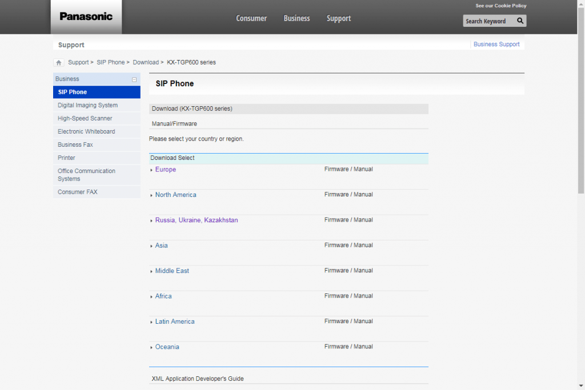The height and width of the screenshot is (390, 585).
Task: Click the Download (KX-TGP600 series) heading
Action: (x=289, y=109)
